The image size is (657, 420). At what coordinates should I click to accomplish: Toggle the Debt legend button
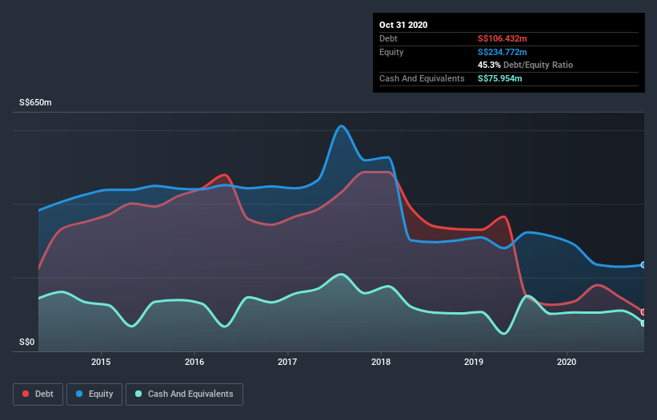pyautogui.click(x=38, y=394)
